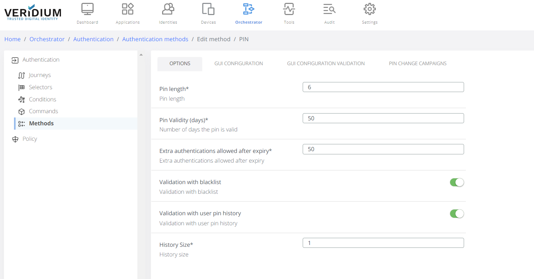This screenshot has height=279, width=534.
Task: Navigate to Home via breadcrumb
Action: tap(13, 39)
